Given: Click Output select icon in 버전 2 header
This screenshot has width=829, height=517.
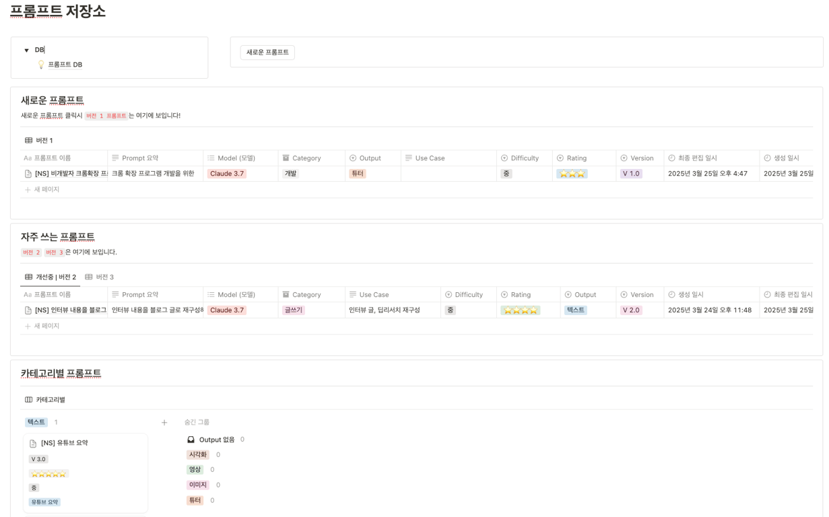Looking at the screenshot, I should point(568,295).
